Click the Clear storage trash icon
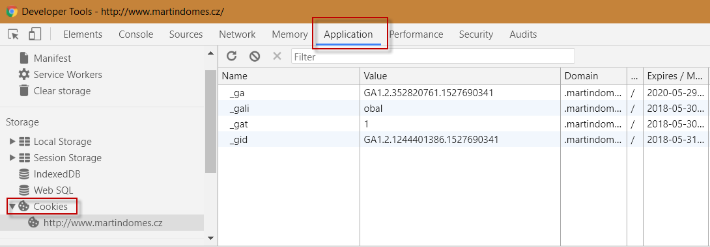The width and height of the screenshot is (710, 247). 25,90
